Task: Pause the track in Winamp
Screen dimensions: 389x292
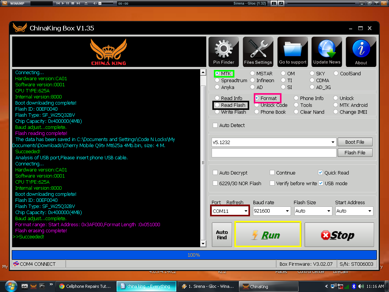Action: (x=68, y=3)
